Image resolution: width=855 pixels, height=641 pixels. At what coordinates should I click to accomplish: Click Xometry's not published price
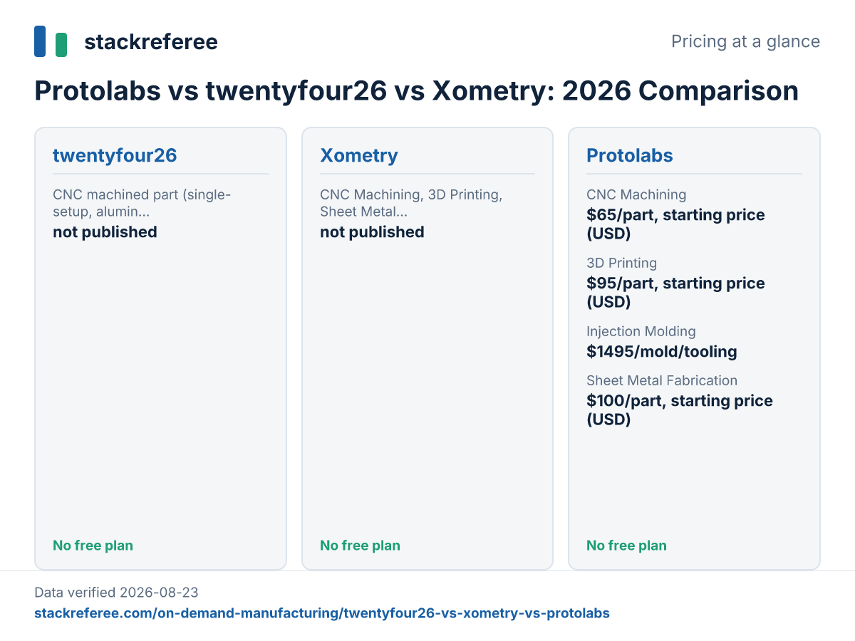(372, 232)
